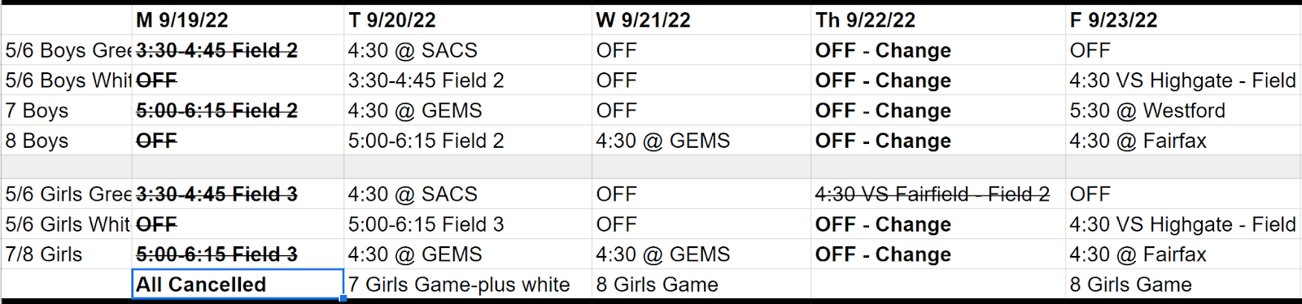Click 8 Boys Wednesday '4:30 @ GEMS' cell
Viewport: 1302px width, 304px height.
[701, 141]
